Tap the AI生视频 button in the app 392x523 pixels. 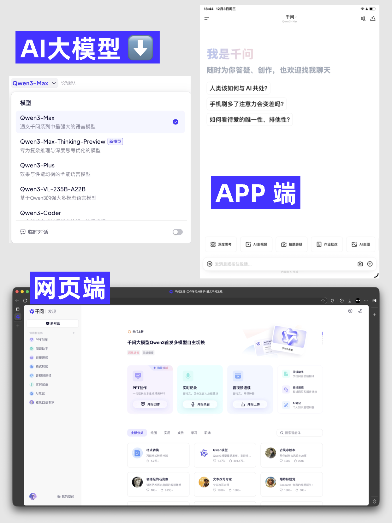click(256, 244)
